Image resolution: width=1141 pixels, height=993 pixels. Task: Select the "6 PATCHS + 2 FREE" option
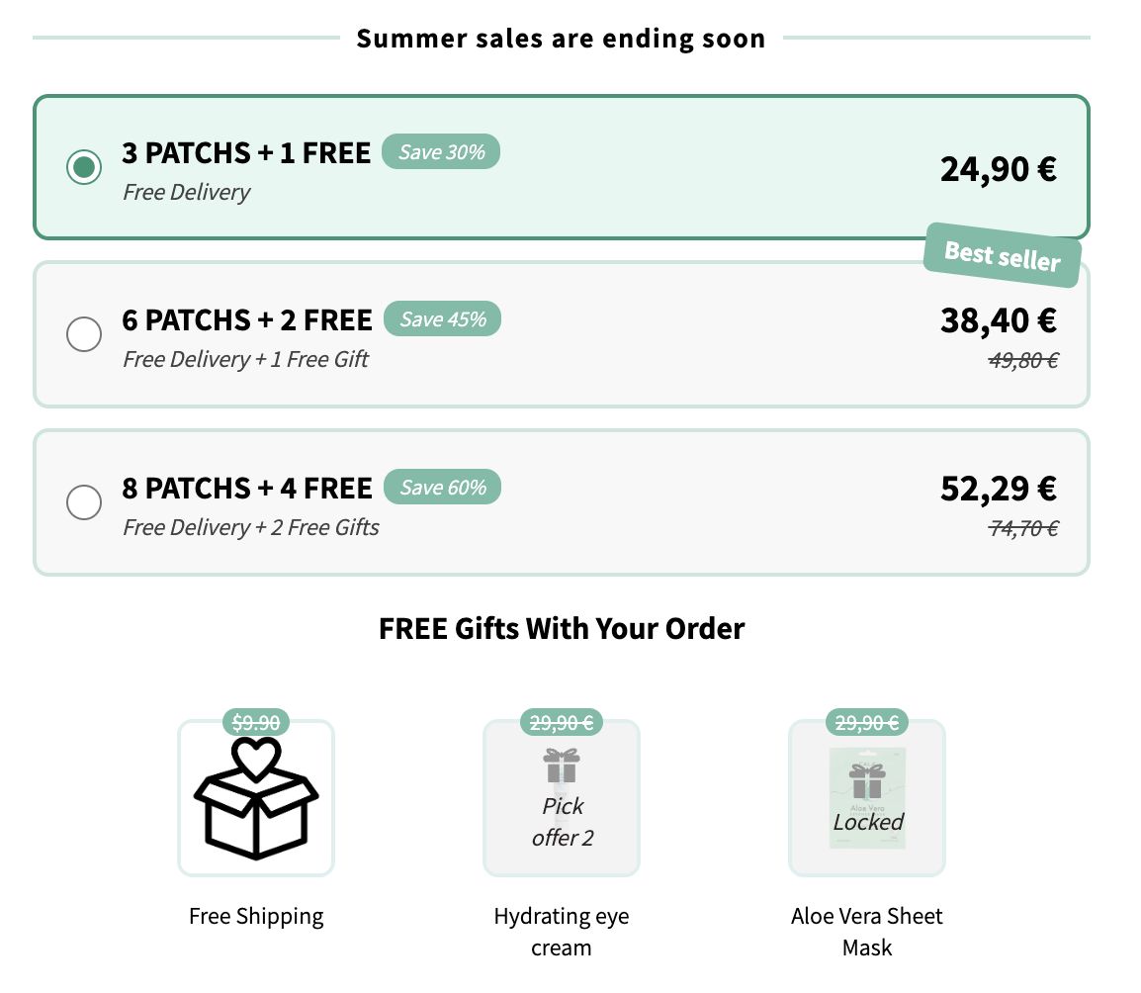[x=84, y=334]
